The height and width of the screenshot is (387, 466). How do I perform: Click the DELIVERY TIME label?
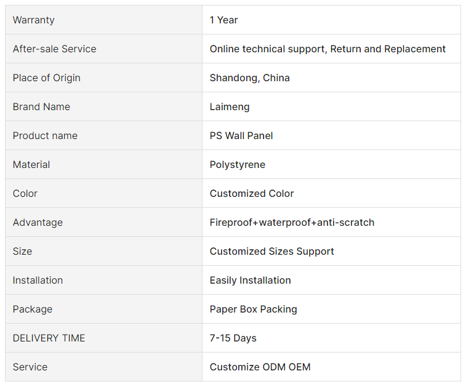point(49,338)
